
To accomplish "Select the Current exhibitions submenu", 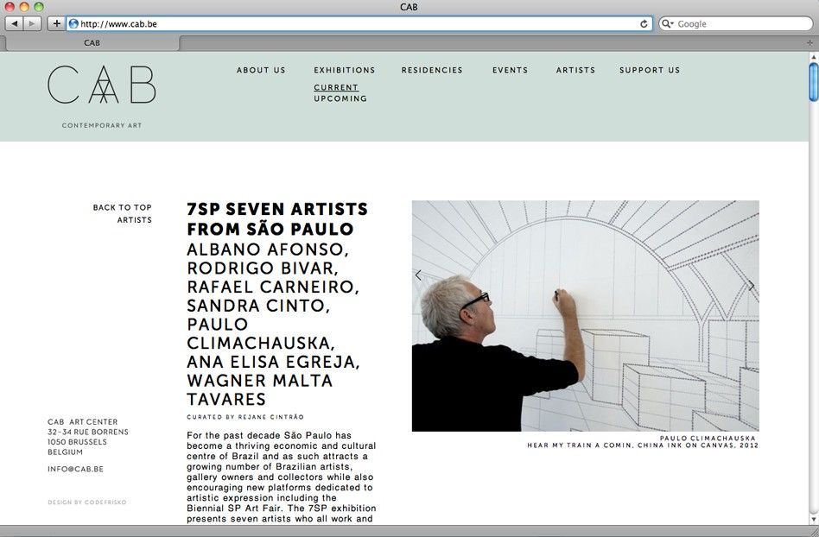I will 336,87.
